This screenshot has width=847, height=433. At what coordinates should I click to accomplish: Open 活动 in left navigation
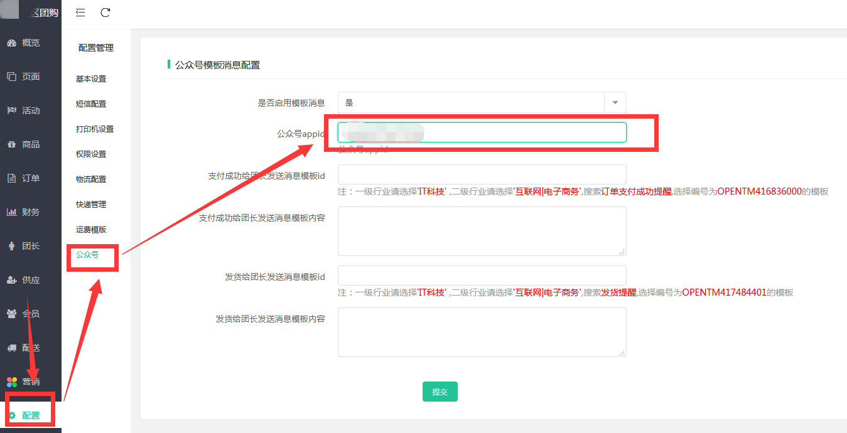pos(31,110)
